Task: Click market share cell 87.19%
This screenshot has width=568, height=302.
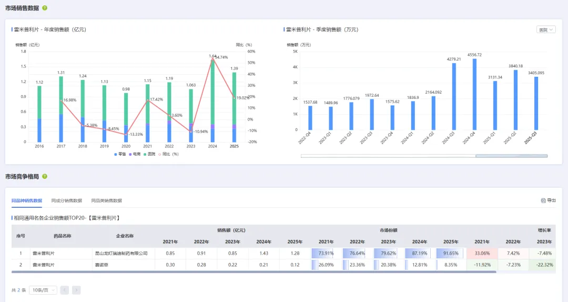Action: coord(420,254)
